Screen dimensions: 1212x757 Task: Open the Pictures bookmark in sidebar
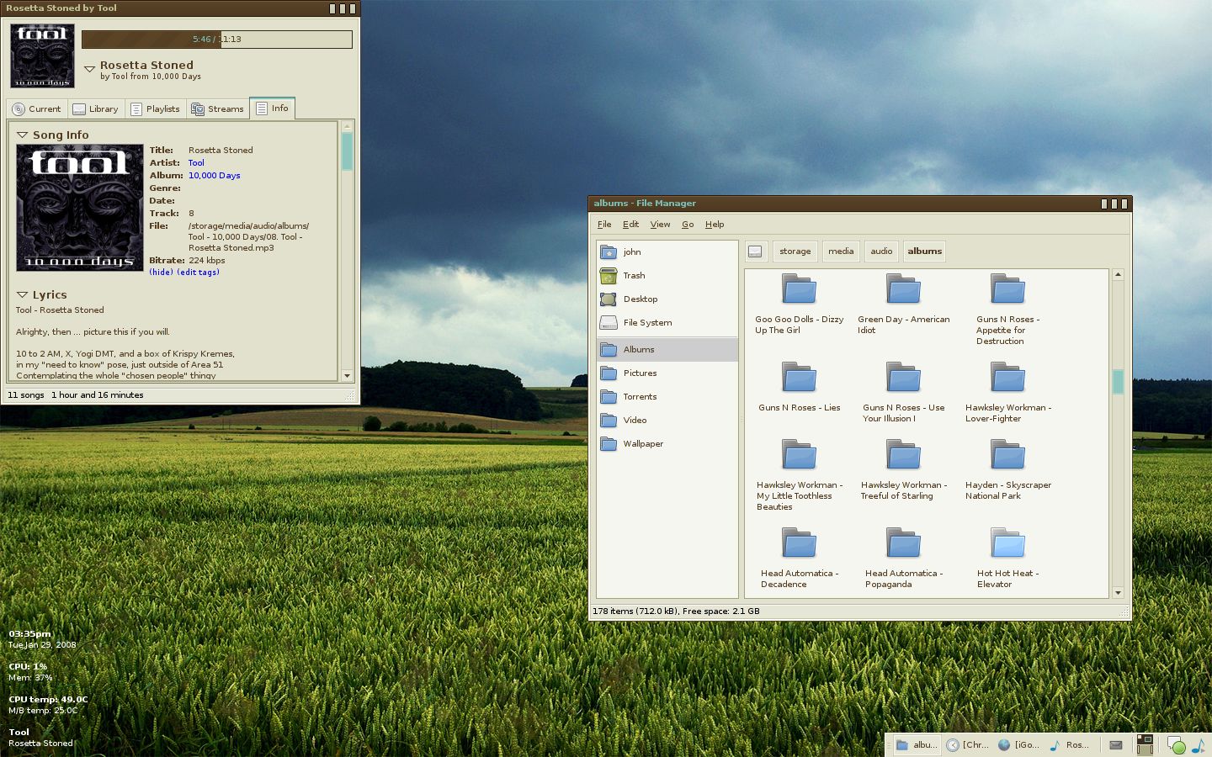[x=667, y=373]
